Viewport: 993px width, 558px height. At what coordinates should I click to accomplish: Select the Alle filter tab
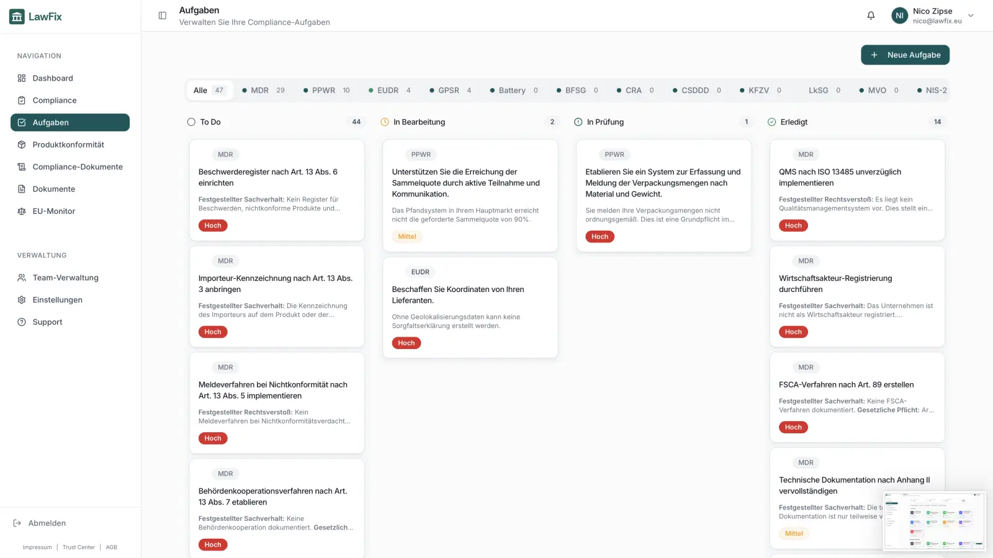pyautogui.click(x=209, y=91)
